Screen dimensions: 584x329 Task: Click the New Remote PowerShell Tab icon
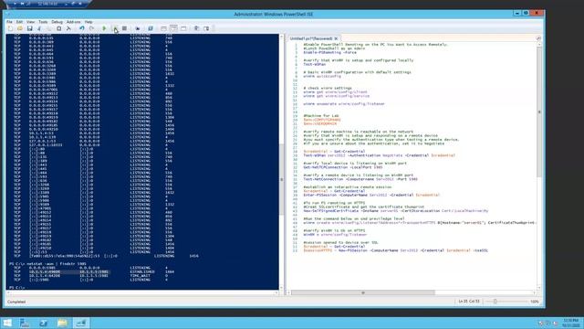pyautogui.click(x=138, y=28)
